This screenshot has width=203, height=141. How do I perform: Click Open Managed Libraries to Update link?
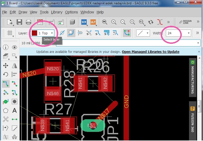point(150,52)
